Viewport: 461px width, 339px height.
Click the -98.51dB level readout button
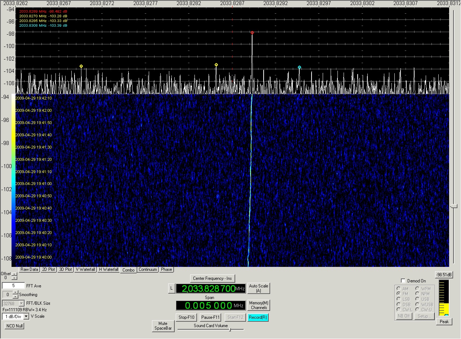click(x=444, y=275)
